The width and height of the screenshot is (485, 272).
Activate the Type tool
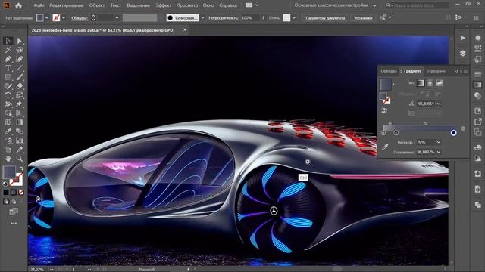coord(8,68)
